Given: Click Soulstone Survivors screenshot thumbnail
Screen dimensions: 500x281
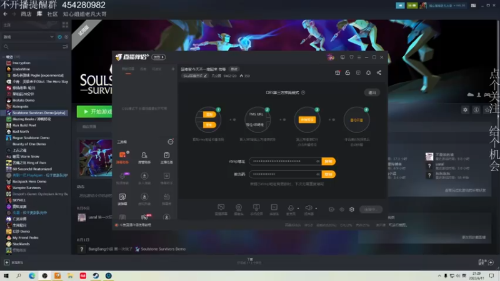Looking at the screenshot, I should 96,158.
